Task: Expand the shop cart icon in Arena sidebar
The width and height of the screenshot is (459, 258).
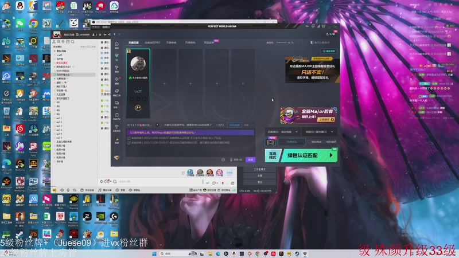Action: point(116,103)
